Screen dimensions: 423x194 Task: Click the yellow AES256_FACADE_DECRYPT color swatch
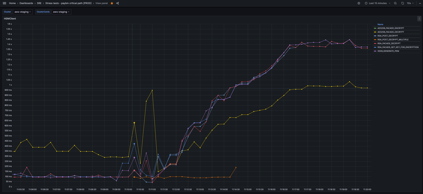tap(375, 32)
